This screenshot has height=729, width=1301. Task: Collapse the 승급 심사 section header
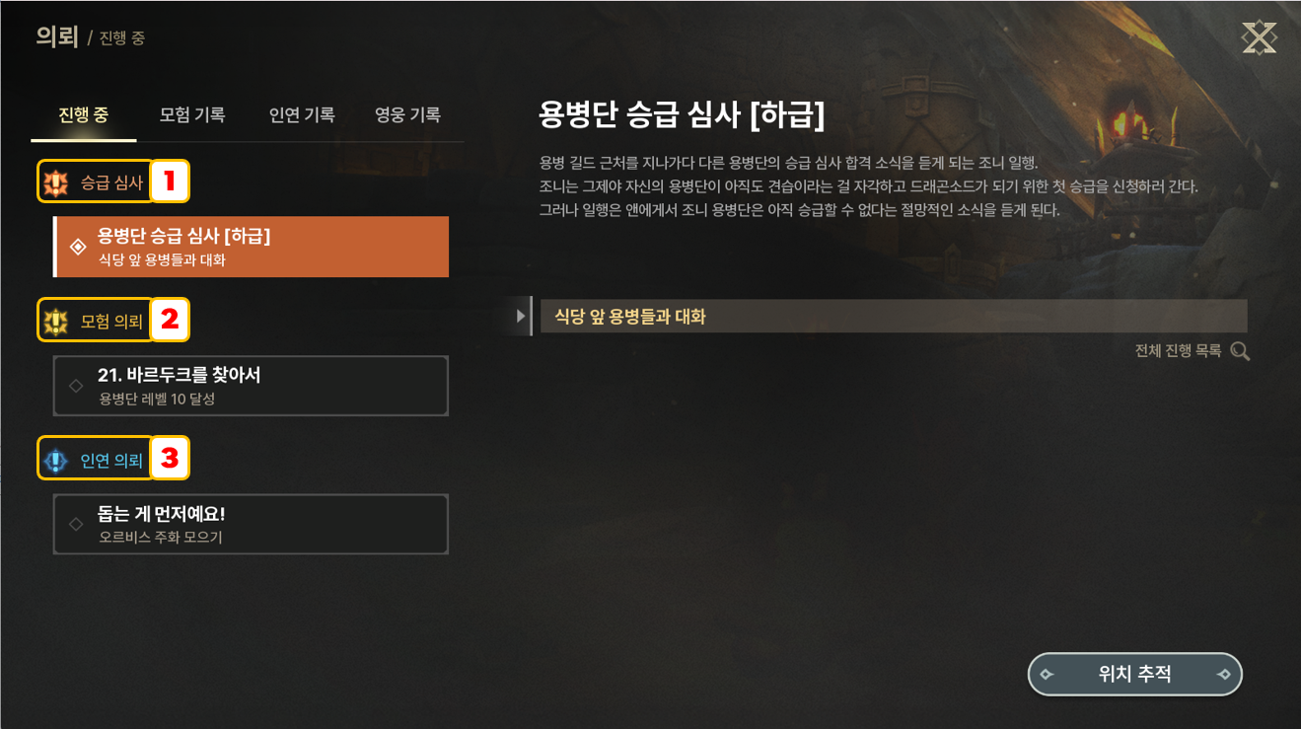tap(96, 182)
